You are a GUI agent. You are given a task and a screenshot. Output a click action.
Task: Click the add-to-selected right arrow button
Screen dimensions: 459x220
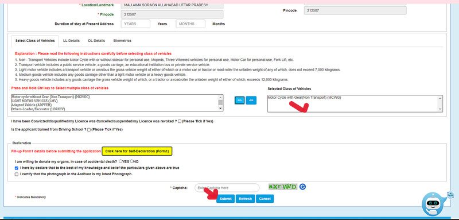(x=239, y=100)
